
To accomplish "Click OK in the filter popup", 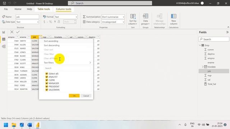I will point(74,96).
